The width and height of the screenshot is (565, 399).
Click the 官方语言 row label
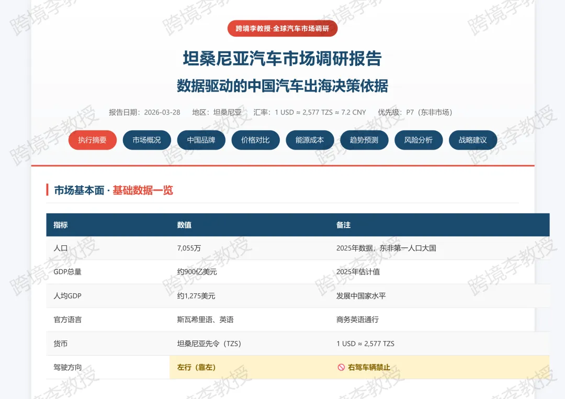pos(67,320)
